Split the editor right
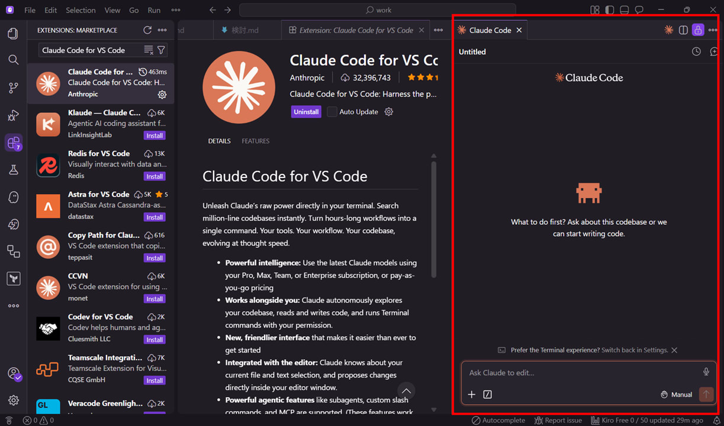724x426 pixels. click(x=683, y=30)
